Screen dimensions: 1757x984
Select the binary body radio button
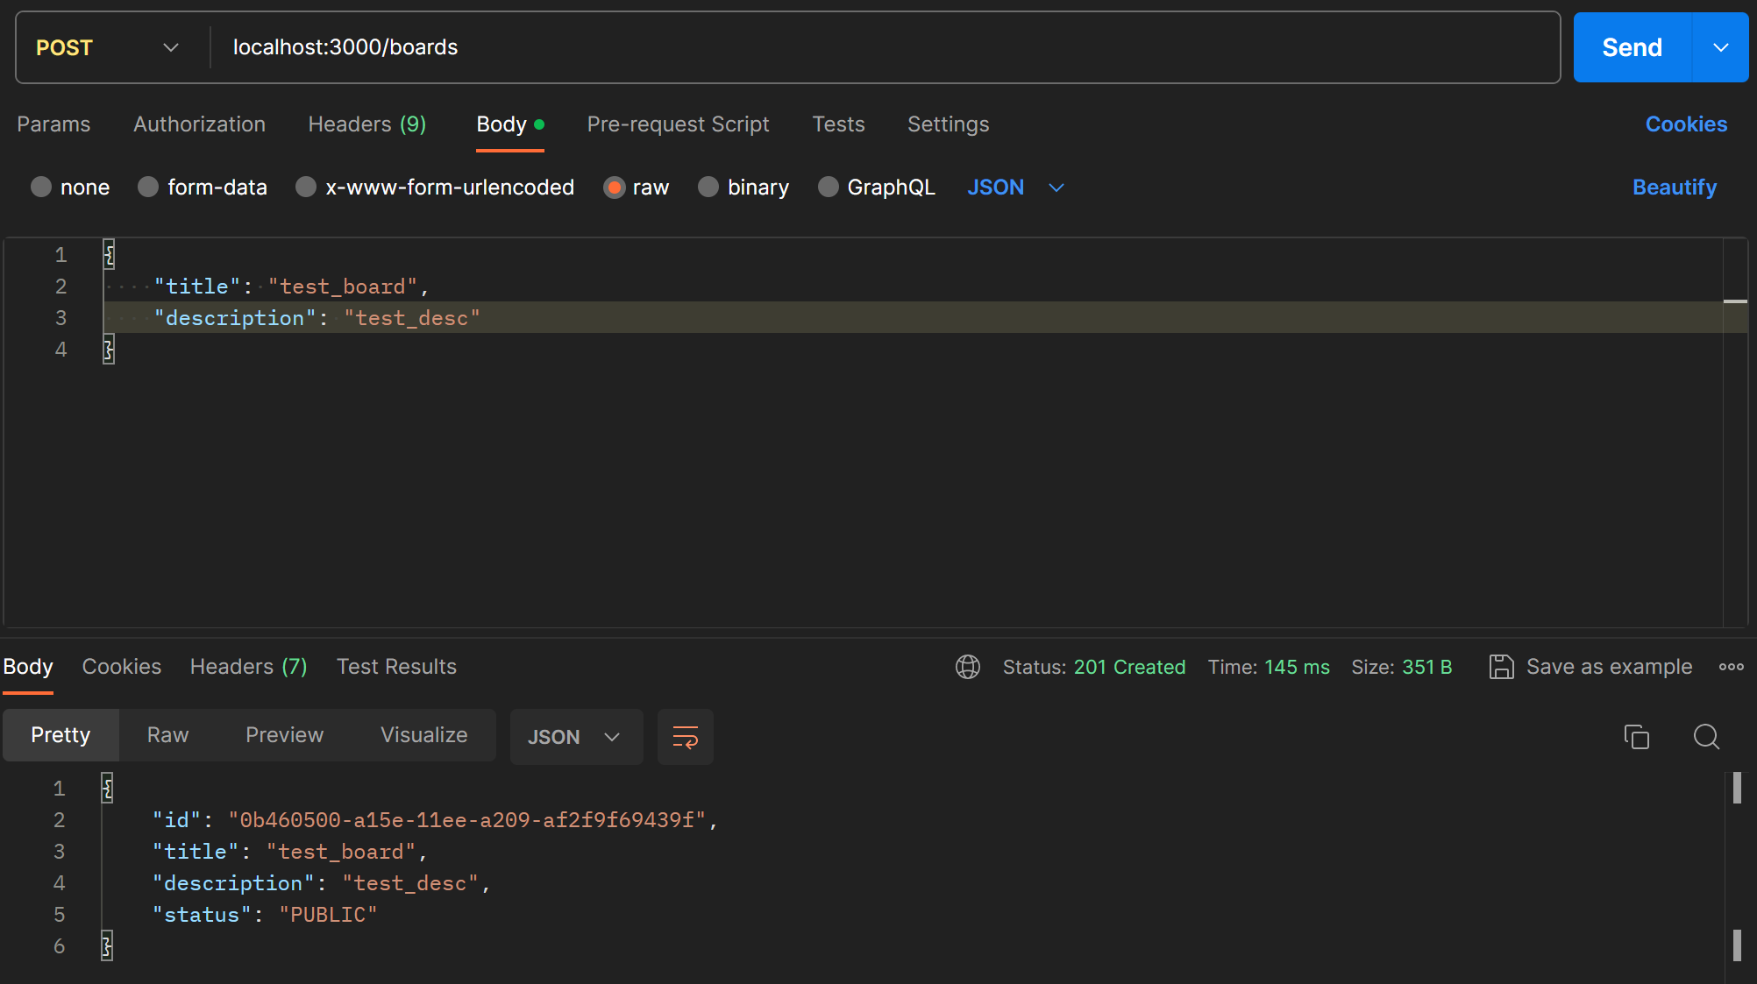pyautogui.click(x=708, y=187)
